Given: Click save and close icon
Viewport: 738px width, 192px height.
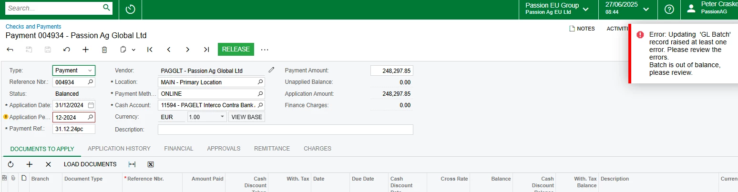Looking at the screenshot, I should tap(29, 49).
